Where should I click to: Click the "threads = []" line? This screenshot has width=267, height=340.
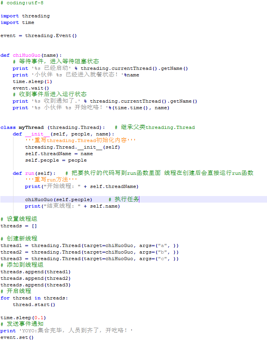(x=19, y=226)
